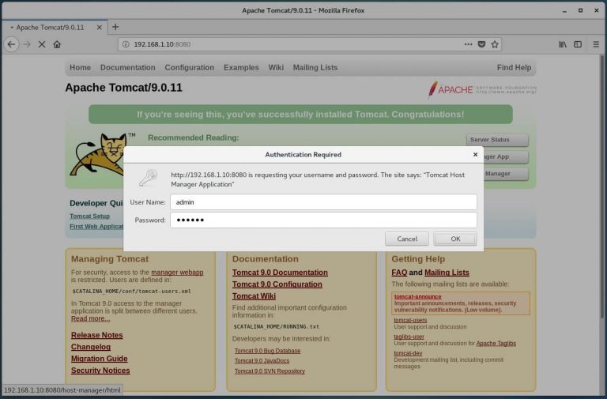Viewport: 607px width, 399px height.
Task: Open the Home navigation item
Action: (80, 67)
